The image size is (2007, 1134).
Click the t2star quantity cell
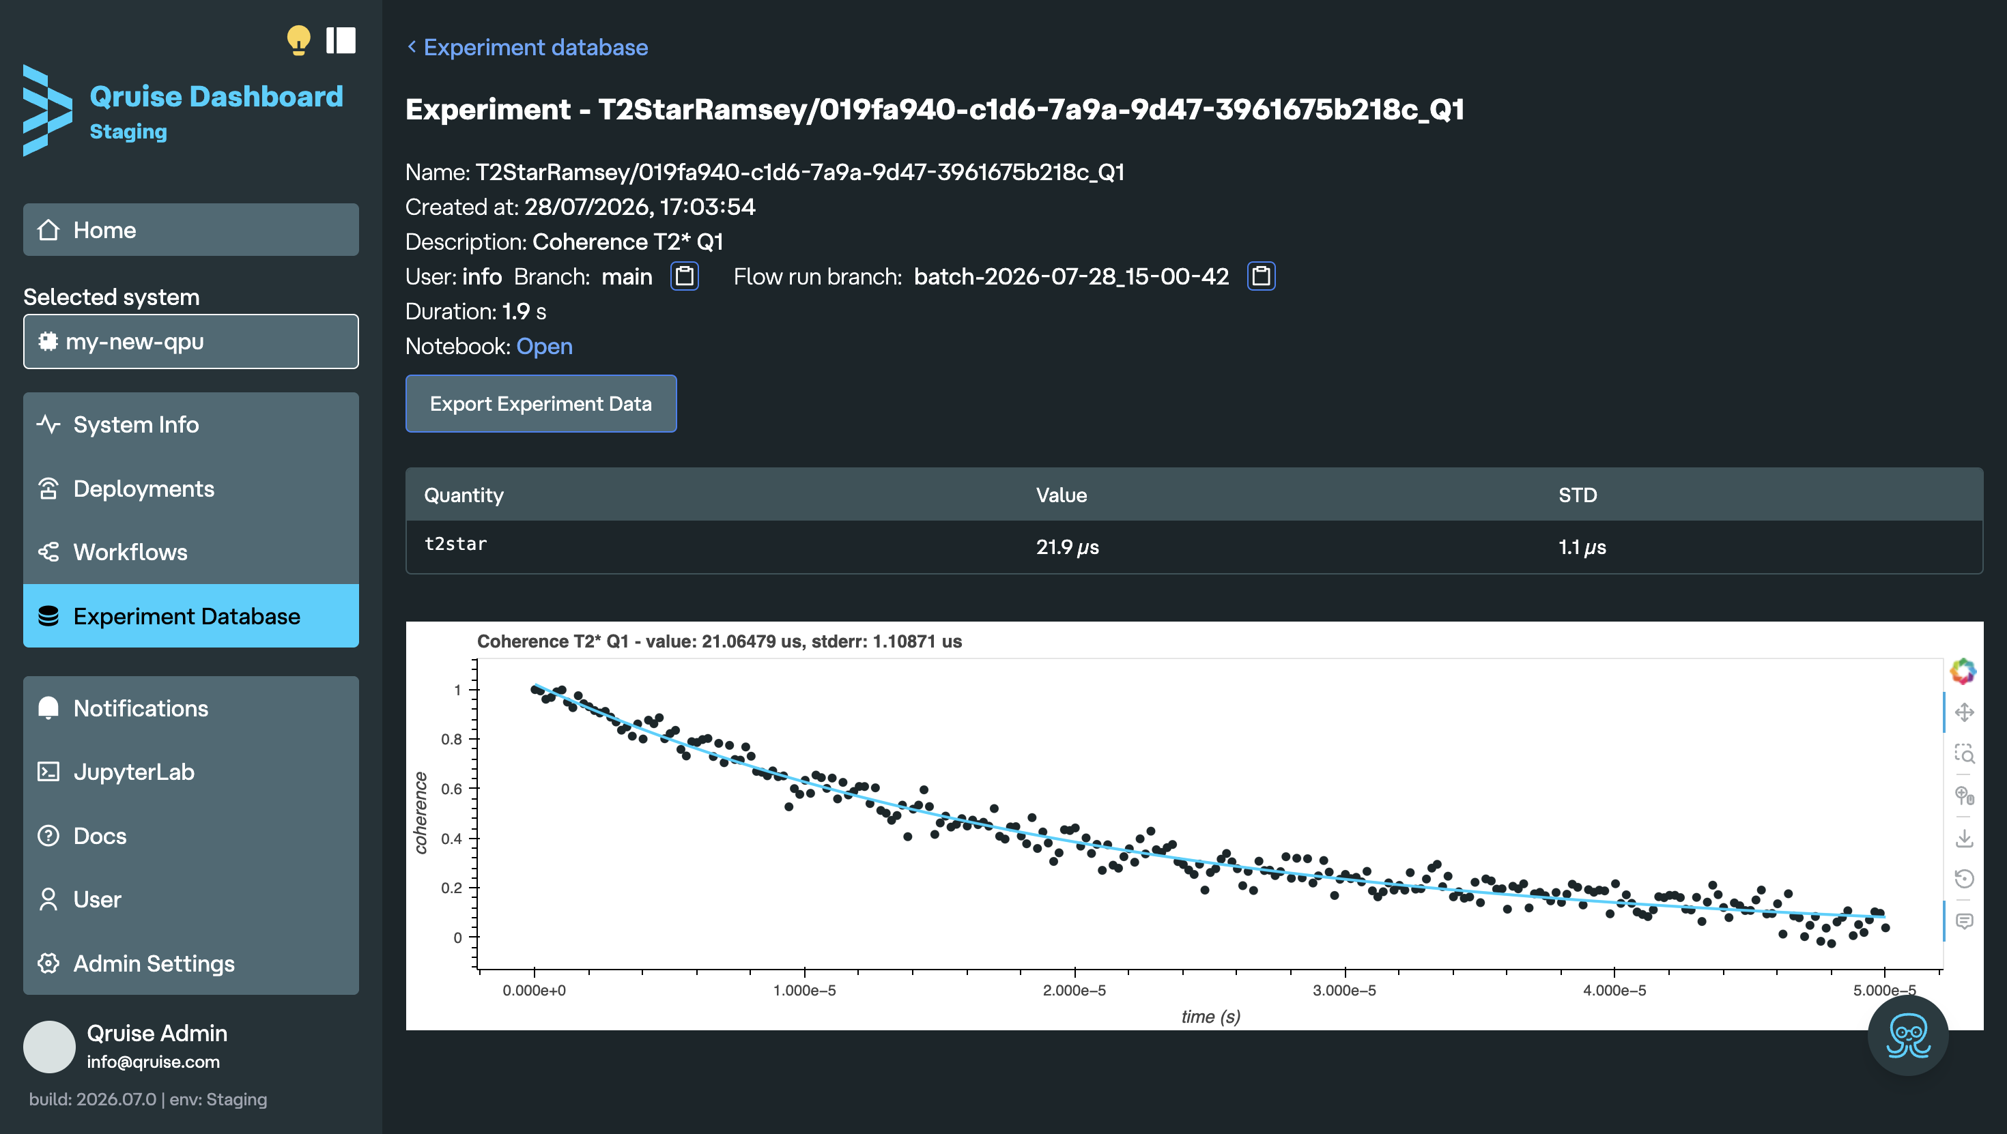456,544
